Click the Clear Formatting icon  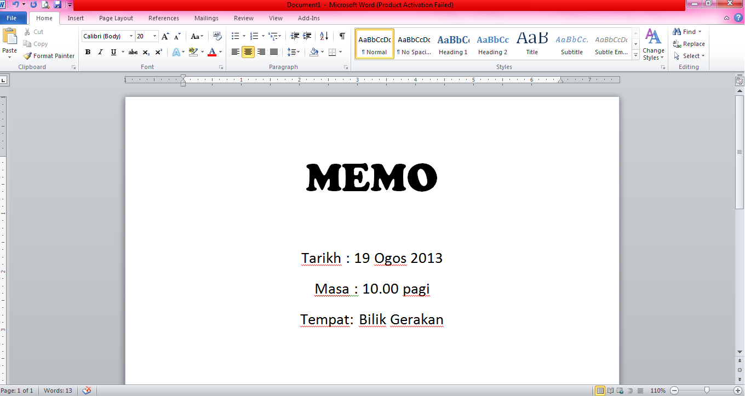click(217, 36)
